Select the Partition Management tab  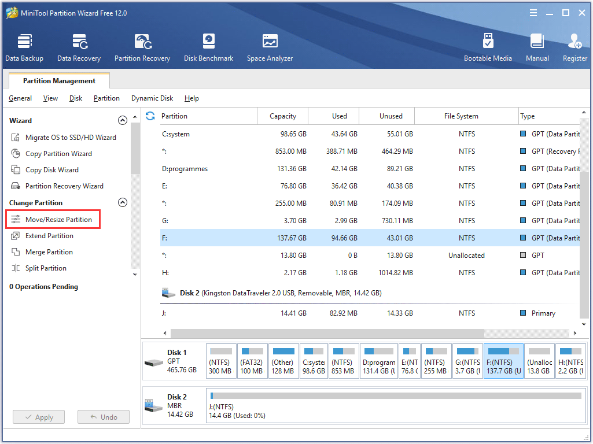[58, 80]
